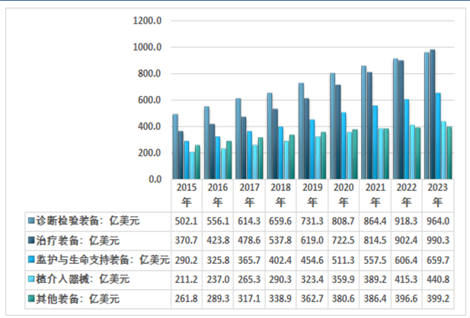This screenshot has height=318, width=470.
Task: Select table cell value 864.4
Action: (x=376, y=221)
